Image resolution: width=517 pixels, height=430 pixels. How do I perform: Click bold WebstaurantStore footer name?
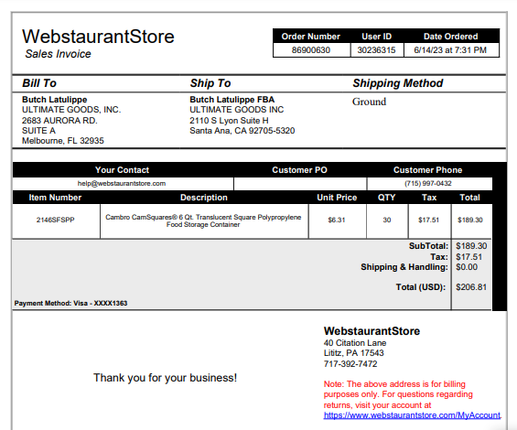(x=372, y=331)
